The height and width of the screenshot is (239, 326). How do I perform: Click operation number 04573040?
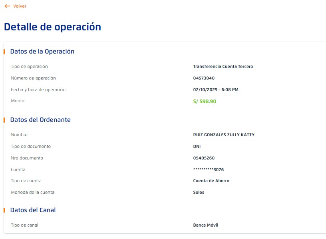204,78
